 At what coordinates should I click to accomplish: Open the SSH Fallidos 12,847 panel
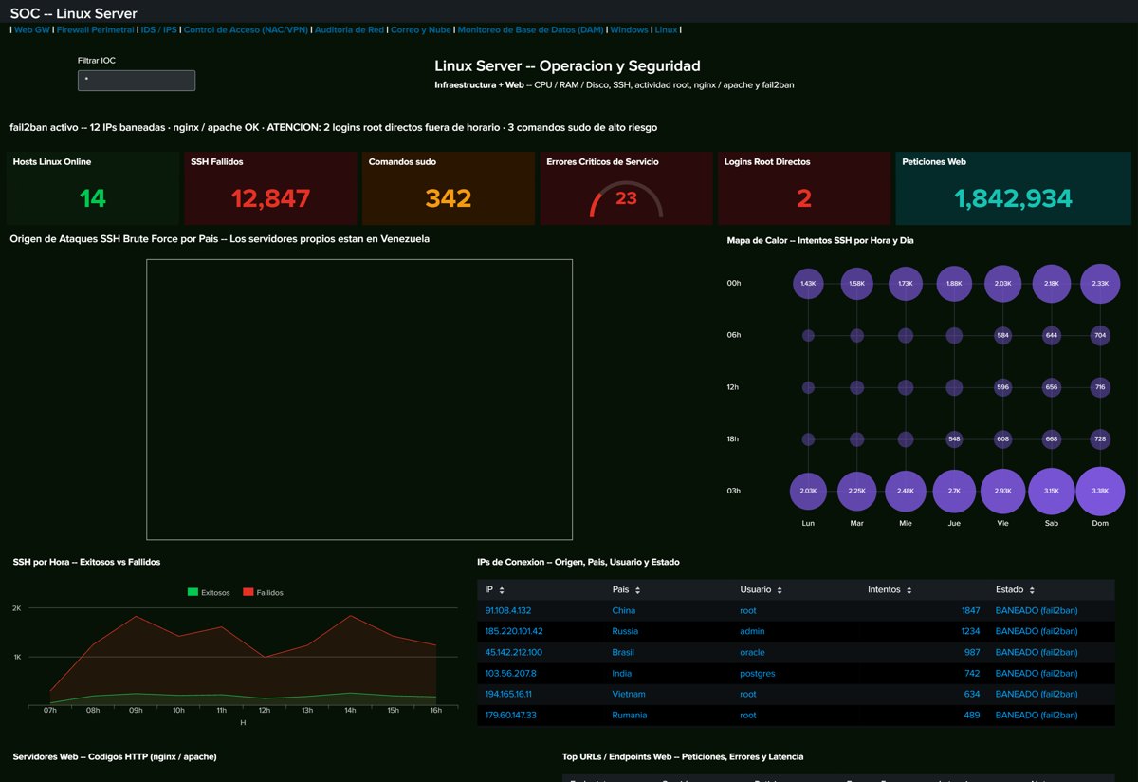pos(270,188)
